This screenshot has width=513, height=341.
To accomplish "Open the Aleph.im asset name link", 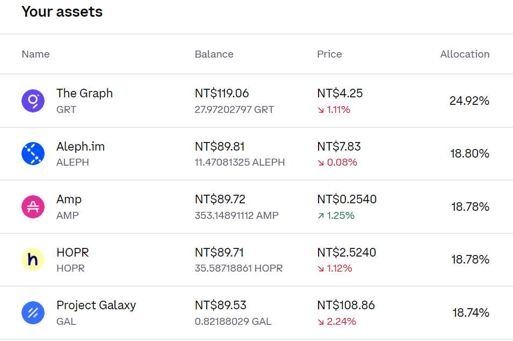I will 81,146.
